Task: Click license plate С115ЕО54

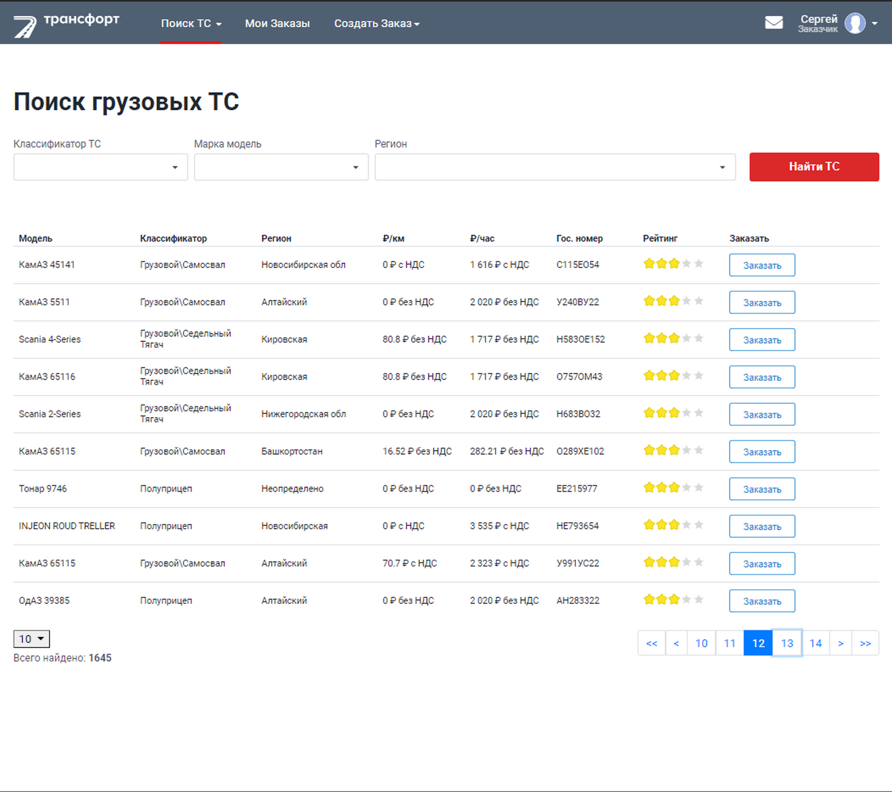Action: (x=578, y=265)
